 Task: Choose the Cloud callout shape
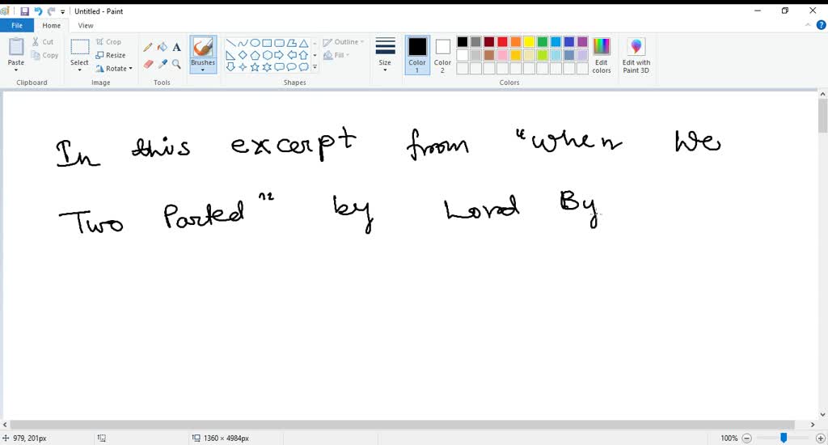(304, 66)
